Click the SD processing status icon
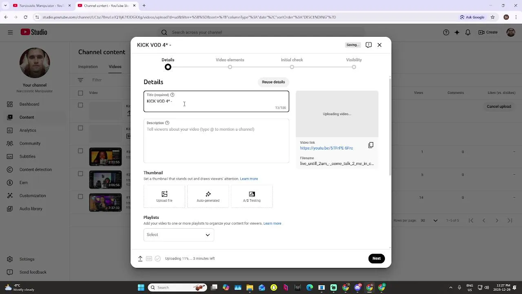This screenshot has height=294, width=522. (x=149, y=258)
